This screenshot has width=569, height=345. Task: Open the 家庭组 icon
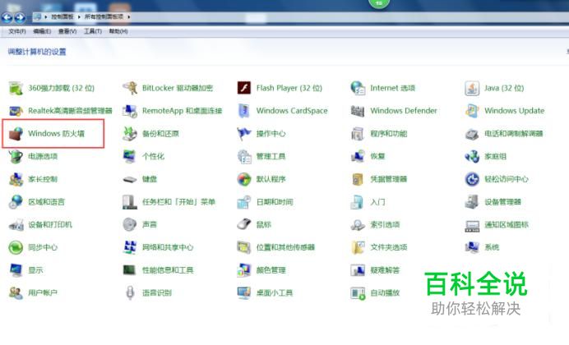pos(472,157)
